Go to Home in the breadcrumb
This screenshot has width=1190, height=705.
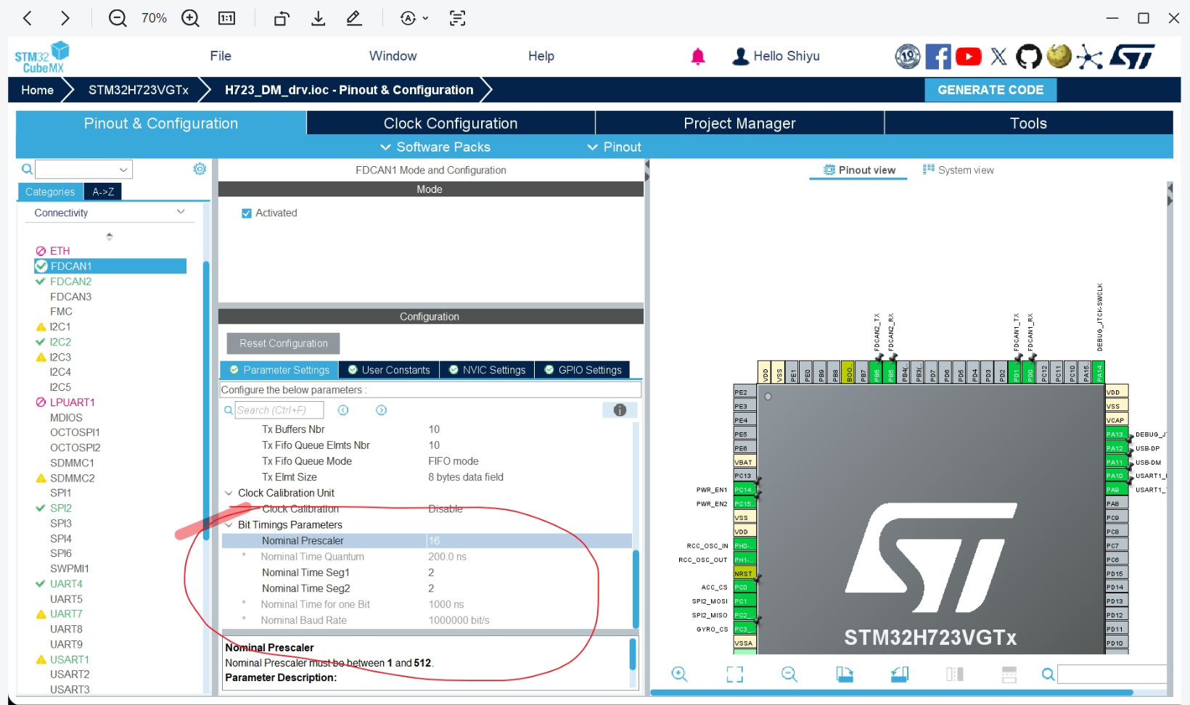coord(37,90)
